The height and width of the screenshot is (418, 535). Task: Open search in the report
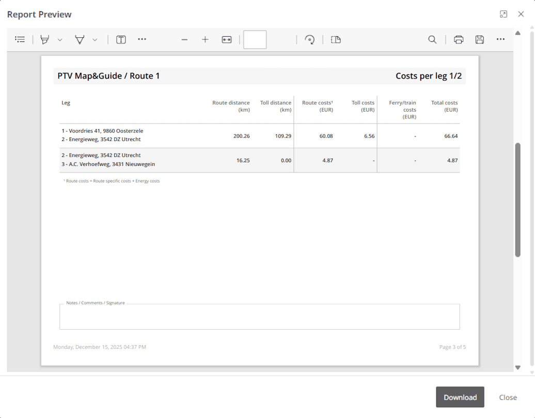[432, 39]
